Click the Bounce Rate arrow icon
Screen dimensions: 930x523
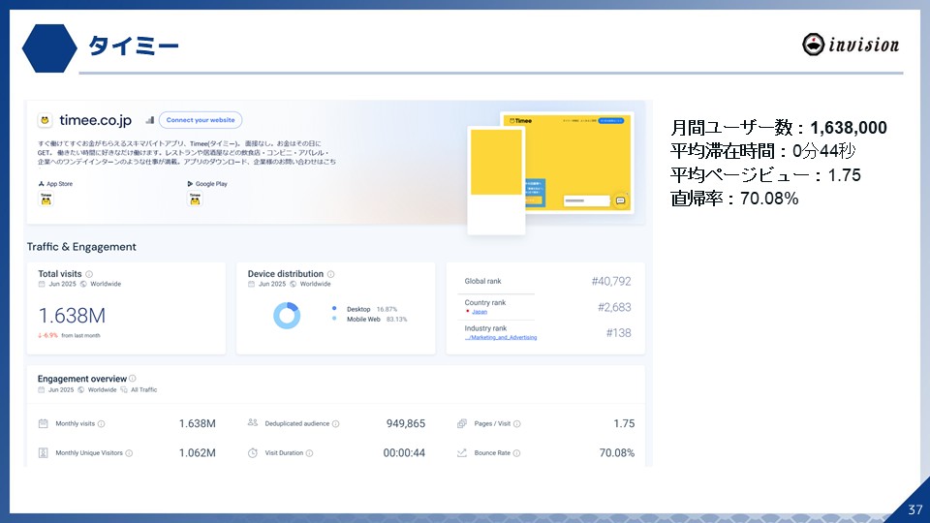pyautogui.click(x=462, y=453)
